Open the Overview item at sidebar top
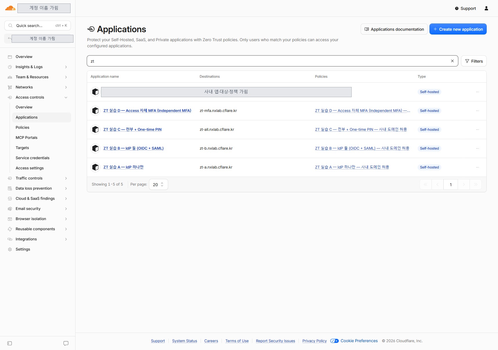The height and width of the screenshot is (350, 498). [24, 57]
